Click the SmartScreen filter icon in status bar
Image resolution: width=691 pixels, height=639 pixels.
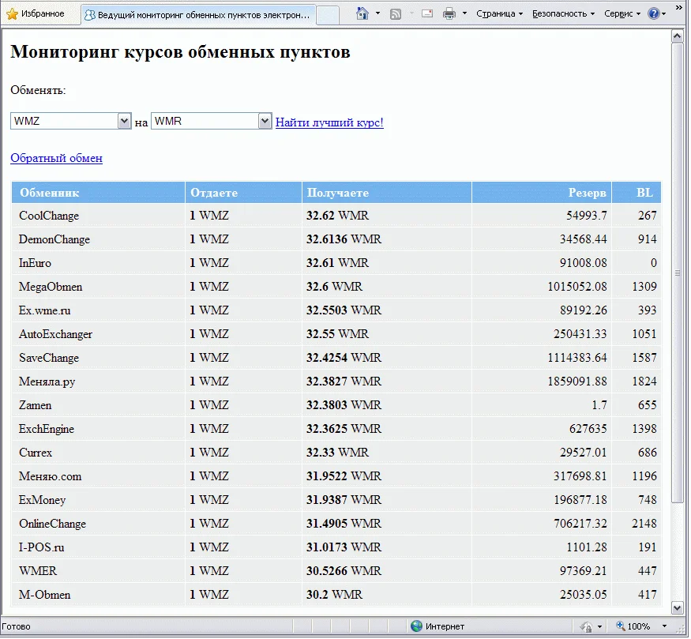585,626
